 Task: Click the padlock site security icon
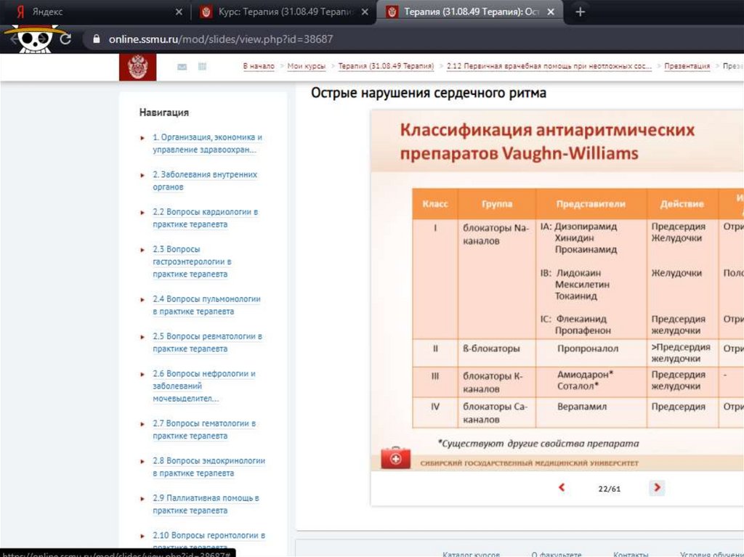click(x=97, y=39)
